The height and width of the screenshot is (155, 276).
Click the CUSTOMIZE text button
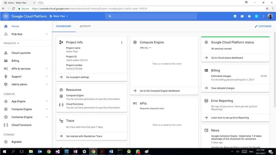pos(265,26)
